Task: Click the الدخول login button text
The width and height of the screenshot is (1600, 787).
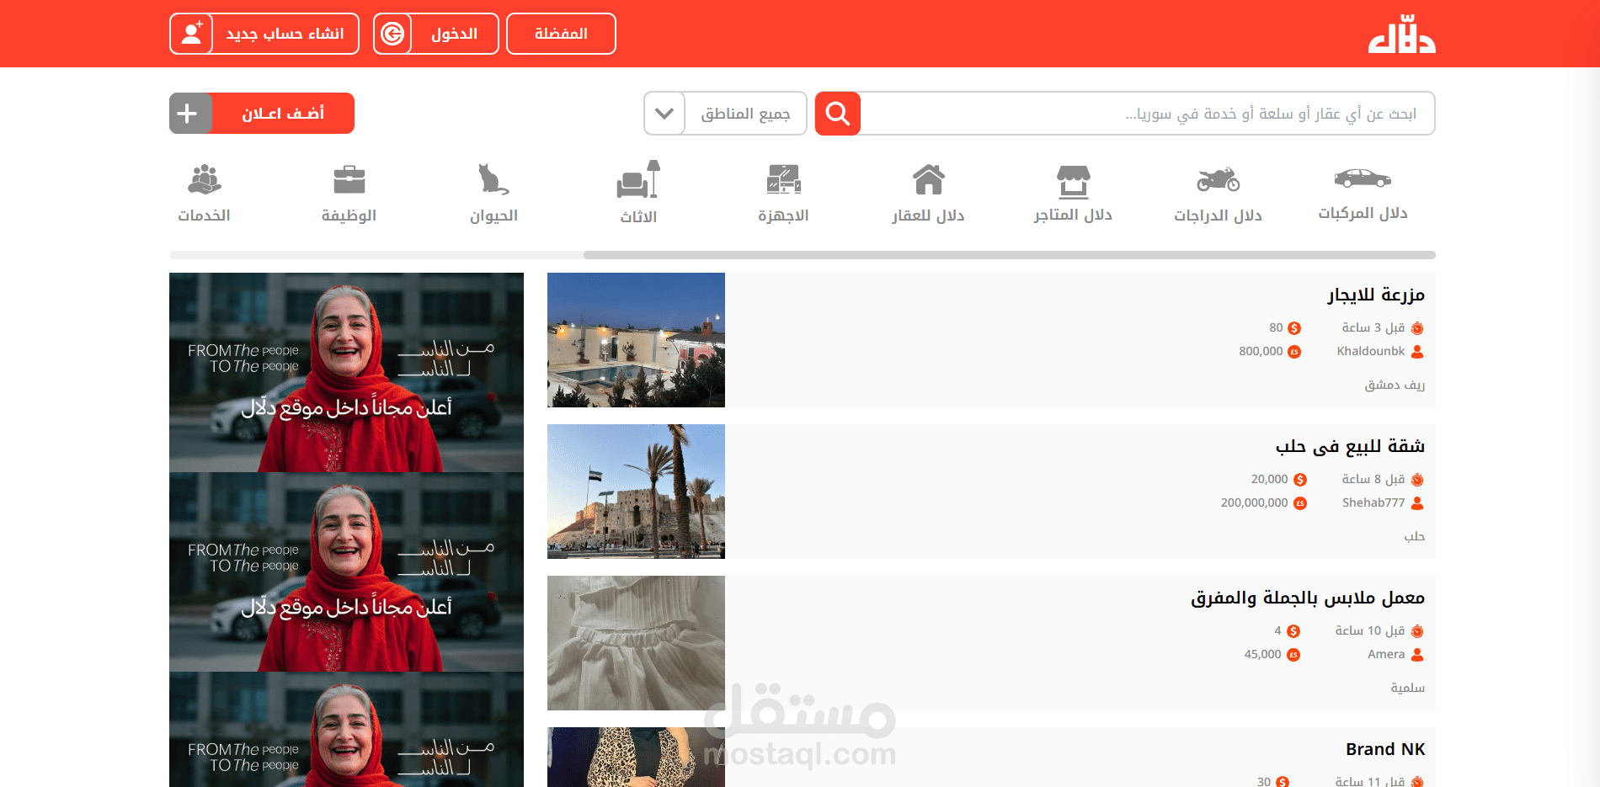Action: 455,34
